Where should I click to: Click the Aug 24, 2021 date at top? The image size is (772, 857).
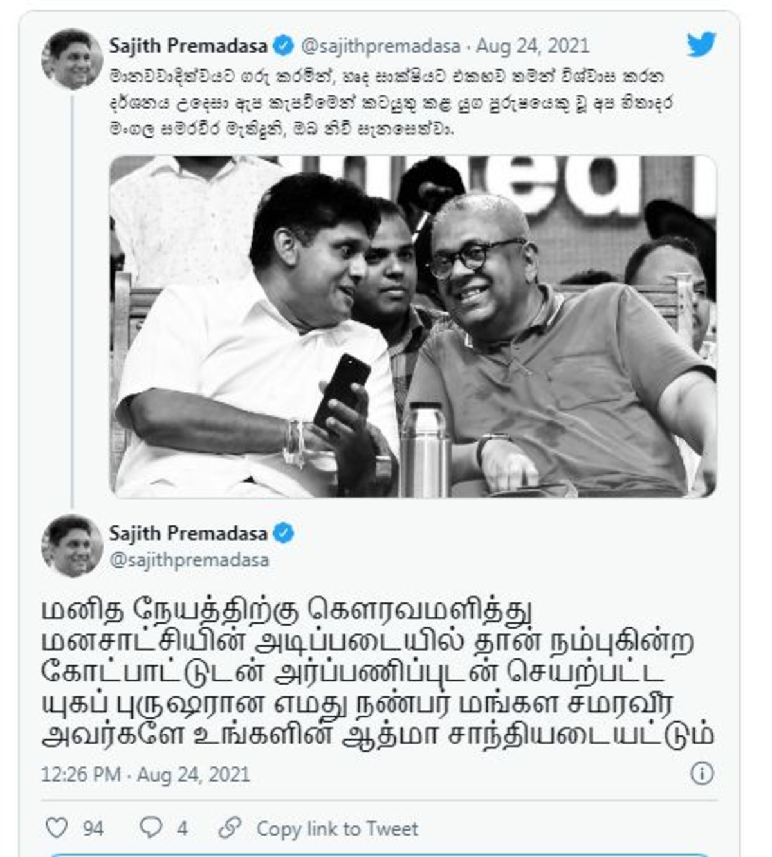click(x=533, y=46)
